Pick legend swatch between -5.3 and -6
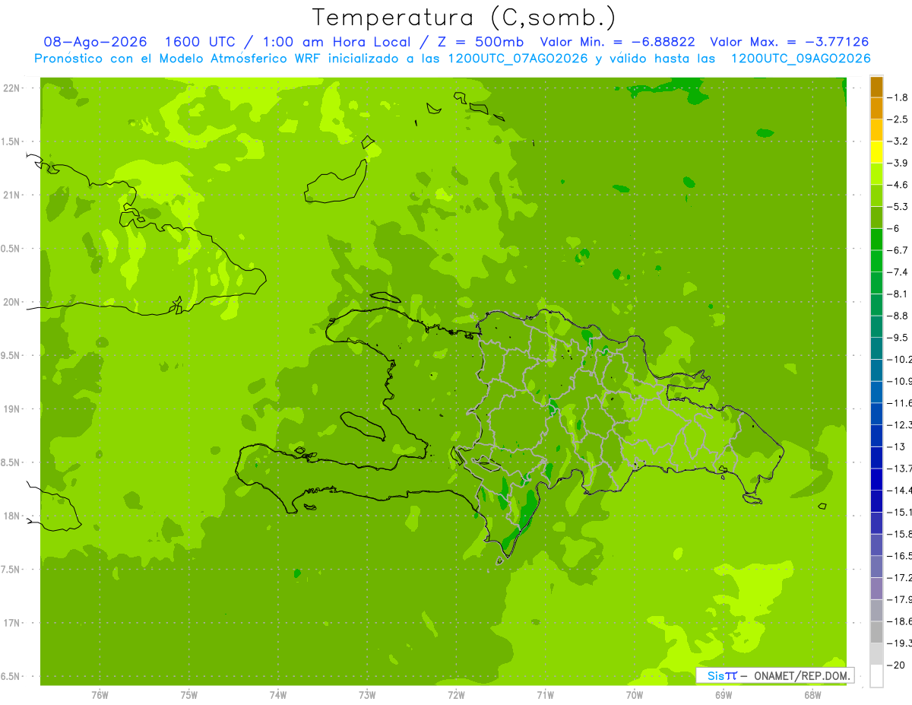Screen dimensions: 912x705 (x=876, y=218)
